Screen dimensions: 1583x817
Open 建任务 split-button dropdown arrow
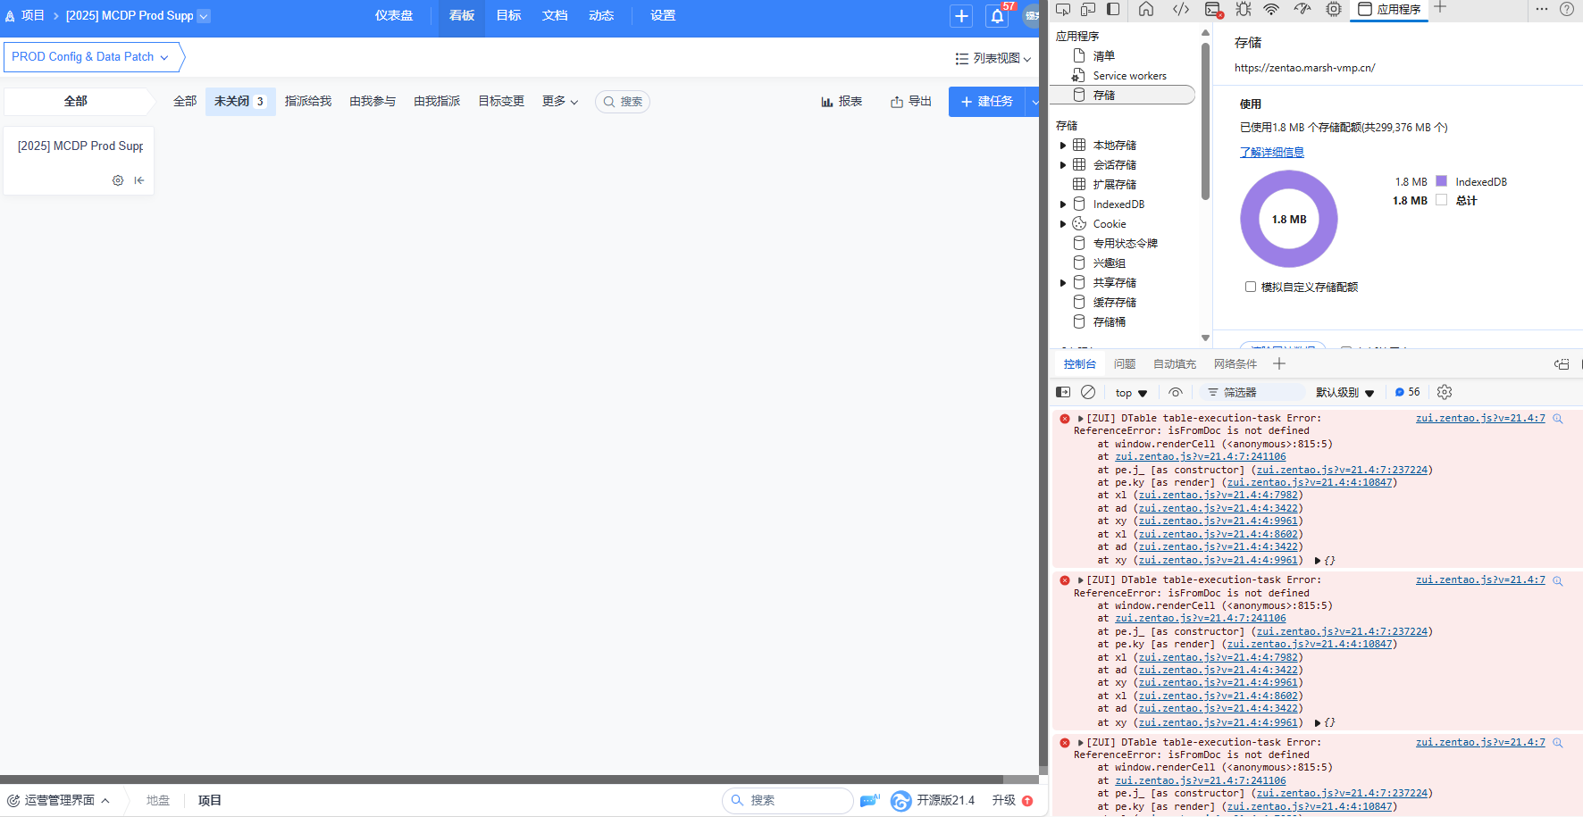point(1034,102)
